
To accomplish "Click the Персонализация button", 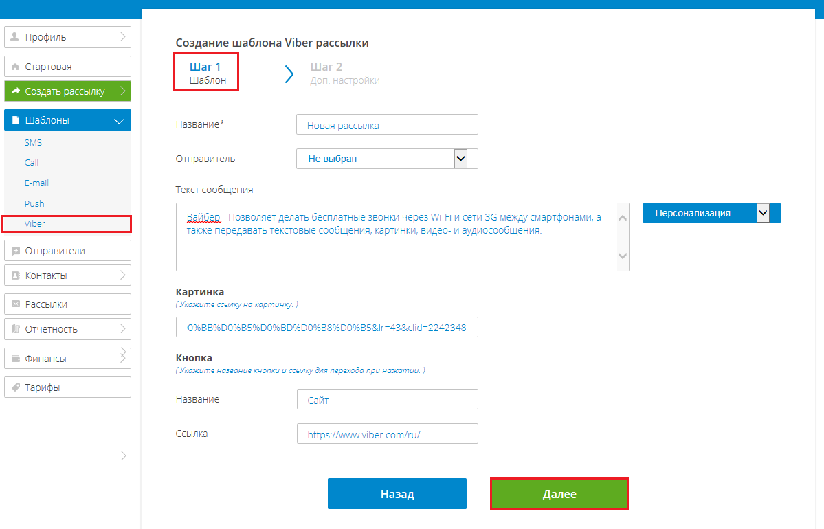I will click(x=711, y=213).
